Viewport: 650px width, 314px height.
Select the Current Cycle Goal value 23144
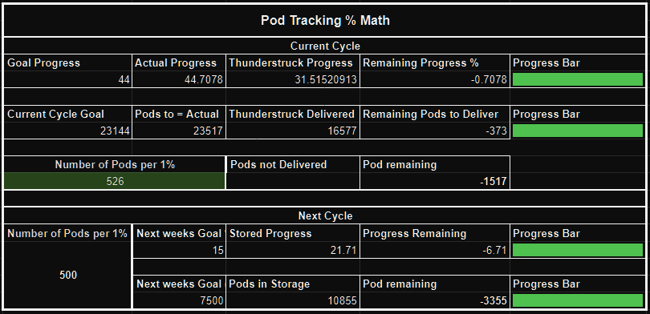coord(68,131)
